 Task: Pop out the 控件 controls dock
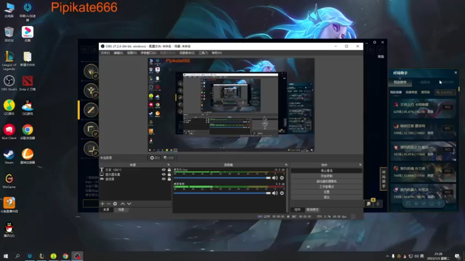(360, 165)
